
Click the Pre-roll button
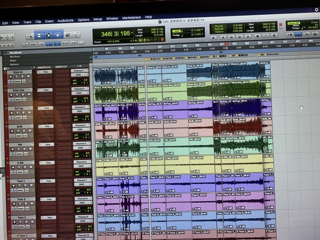219,26
